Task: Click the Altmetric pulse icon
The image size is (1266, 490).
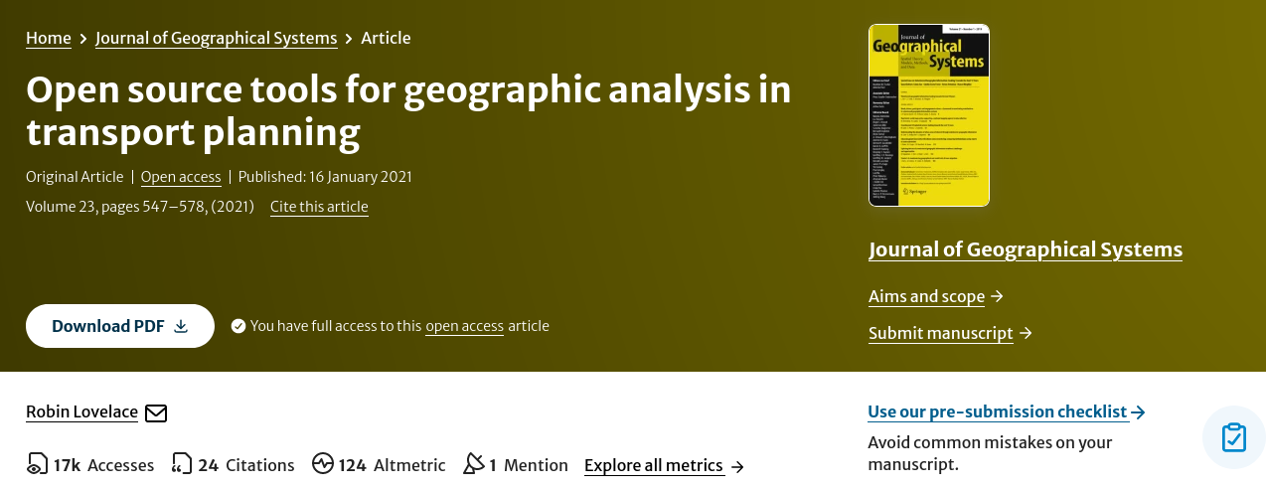Action: 323,464
